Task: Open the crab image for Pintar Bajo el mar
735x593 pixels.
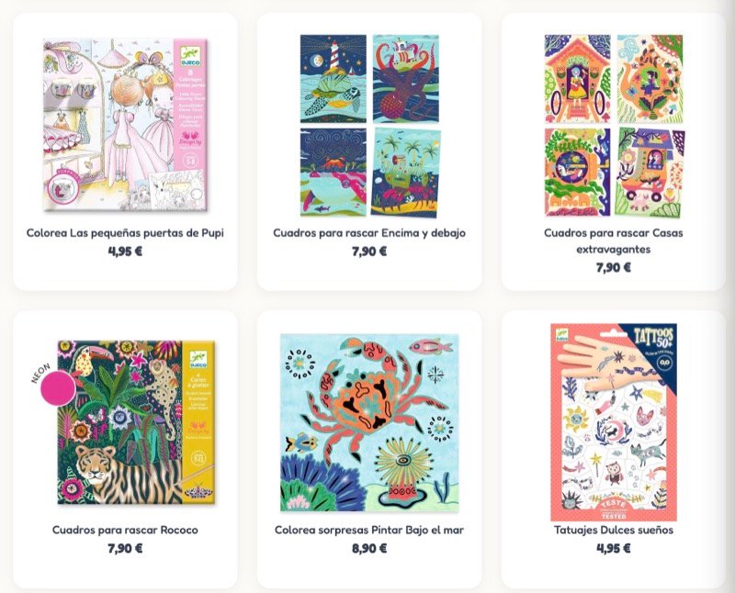Action: (x=369, y=422)
